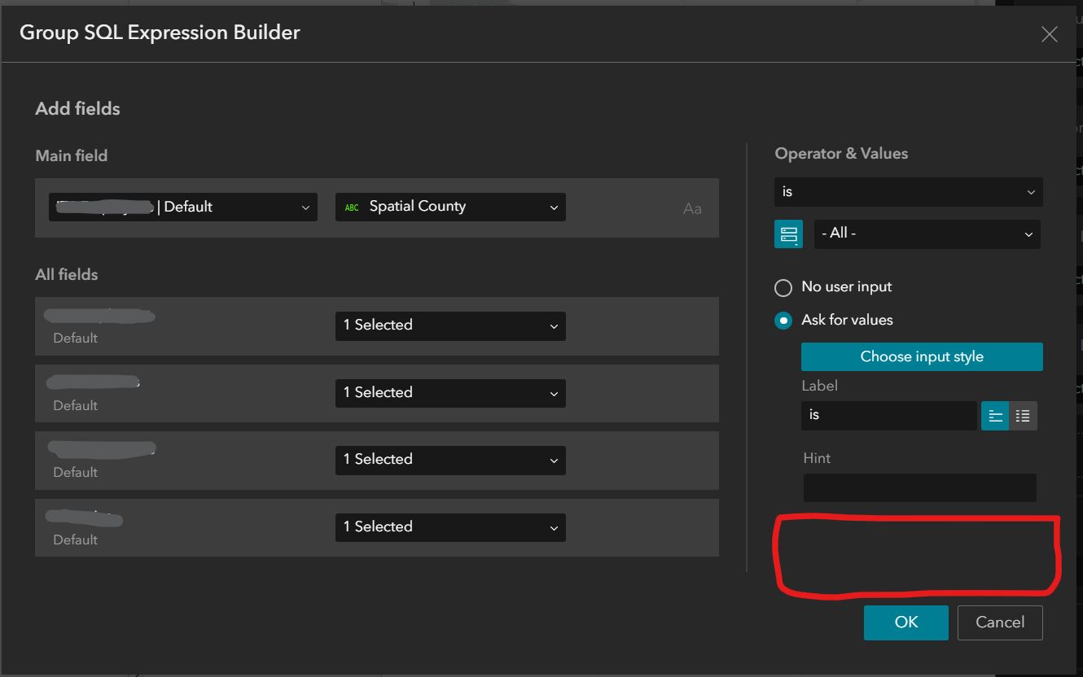
Task: Click the OK button
Action: point(905,622)
